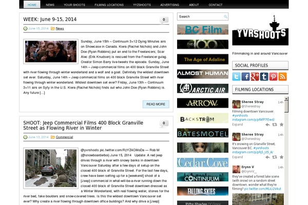This screenshot has height=205, width=308.
Task: Open the WEEK: June 9-15, 2014 post title
Action: (x=50, y=19)
